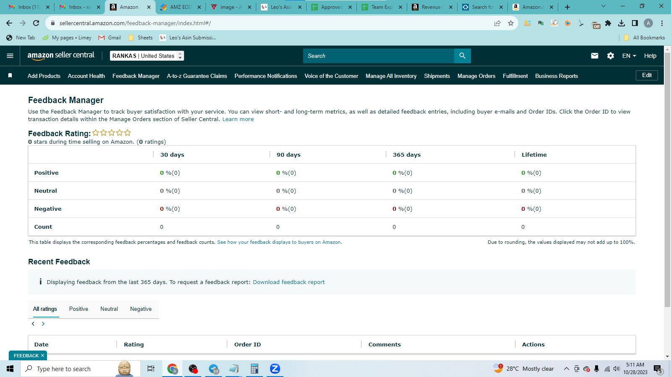The width and height of the screenshot is (671, 377).
Task: Open A-to-z Guarantee Claims
Action: click(x=197, y=76)
